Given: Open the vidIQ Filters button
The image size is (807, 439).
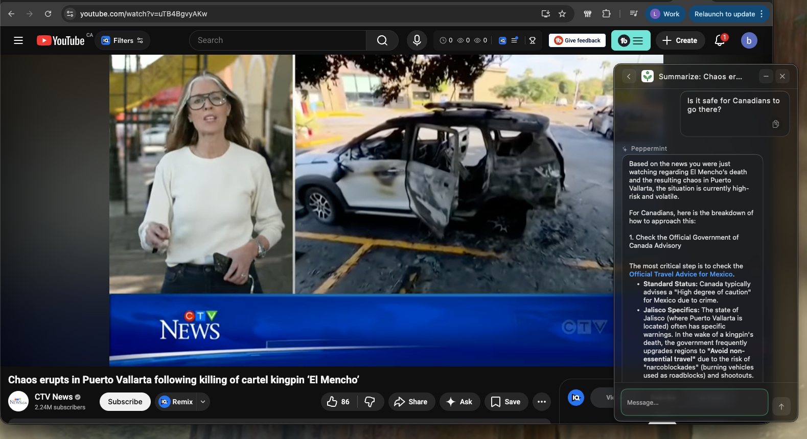Looking at the screenshot, I should [123, 40].
